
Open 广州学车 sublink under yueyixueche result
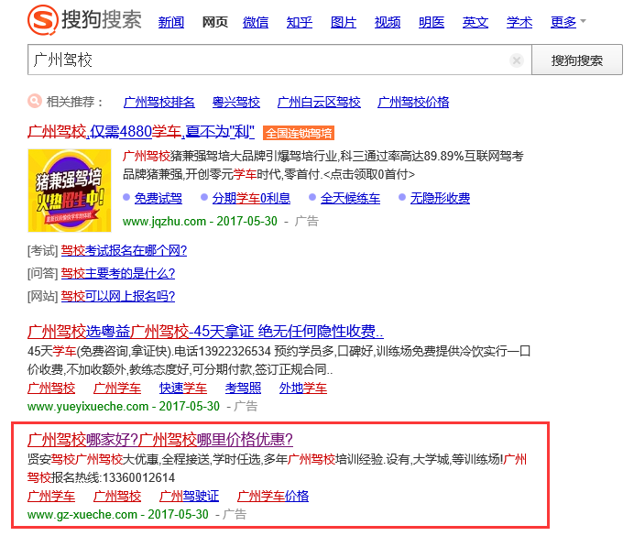click(x=117, y=388)
